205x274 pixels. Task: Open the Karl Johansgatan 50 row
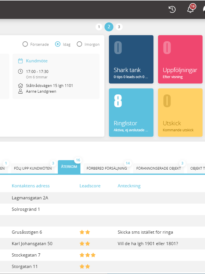coord(32,244)
